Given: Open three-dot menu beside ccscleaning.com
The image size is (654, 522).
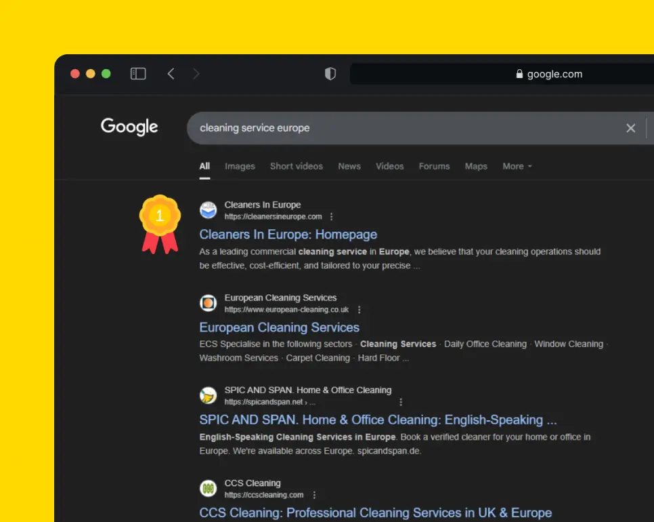Looking at the screenshot, I should tap(313, 495).
